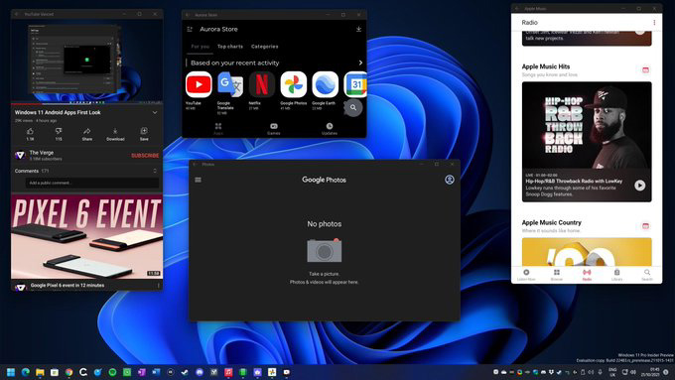Open File Explorer from the taskbar
The height and width of the screenshot is (380, 675).
pos(40,372)
